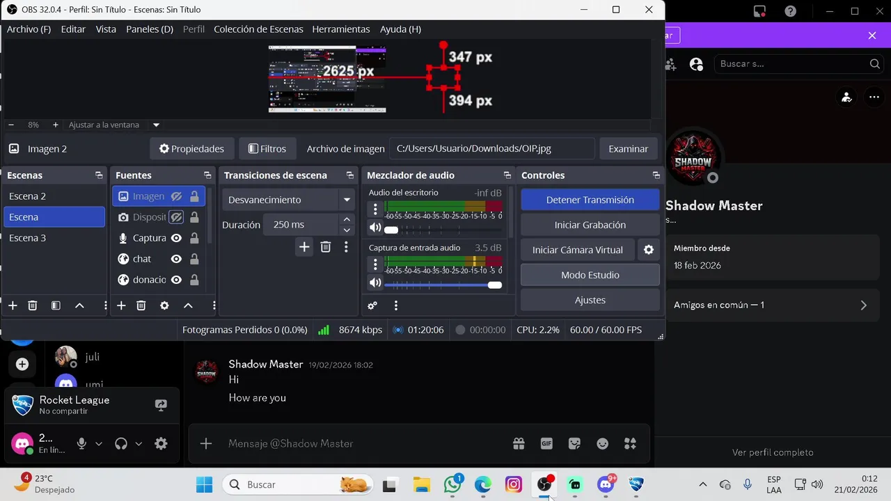Image resolution: width=891 pixels, height=501 pixels.
Task: Select Escena 3 in scenes list
Action: coord(54,238)
